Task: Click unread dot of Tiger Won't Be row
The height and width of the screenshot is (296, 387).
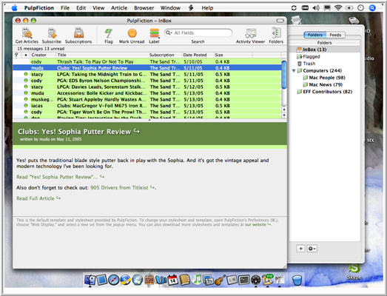Action: tap(26, 112)
